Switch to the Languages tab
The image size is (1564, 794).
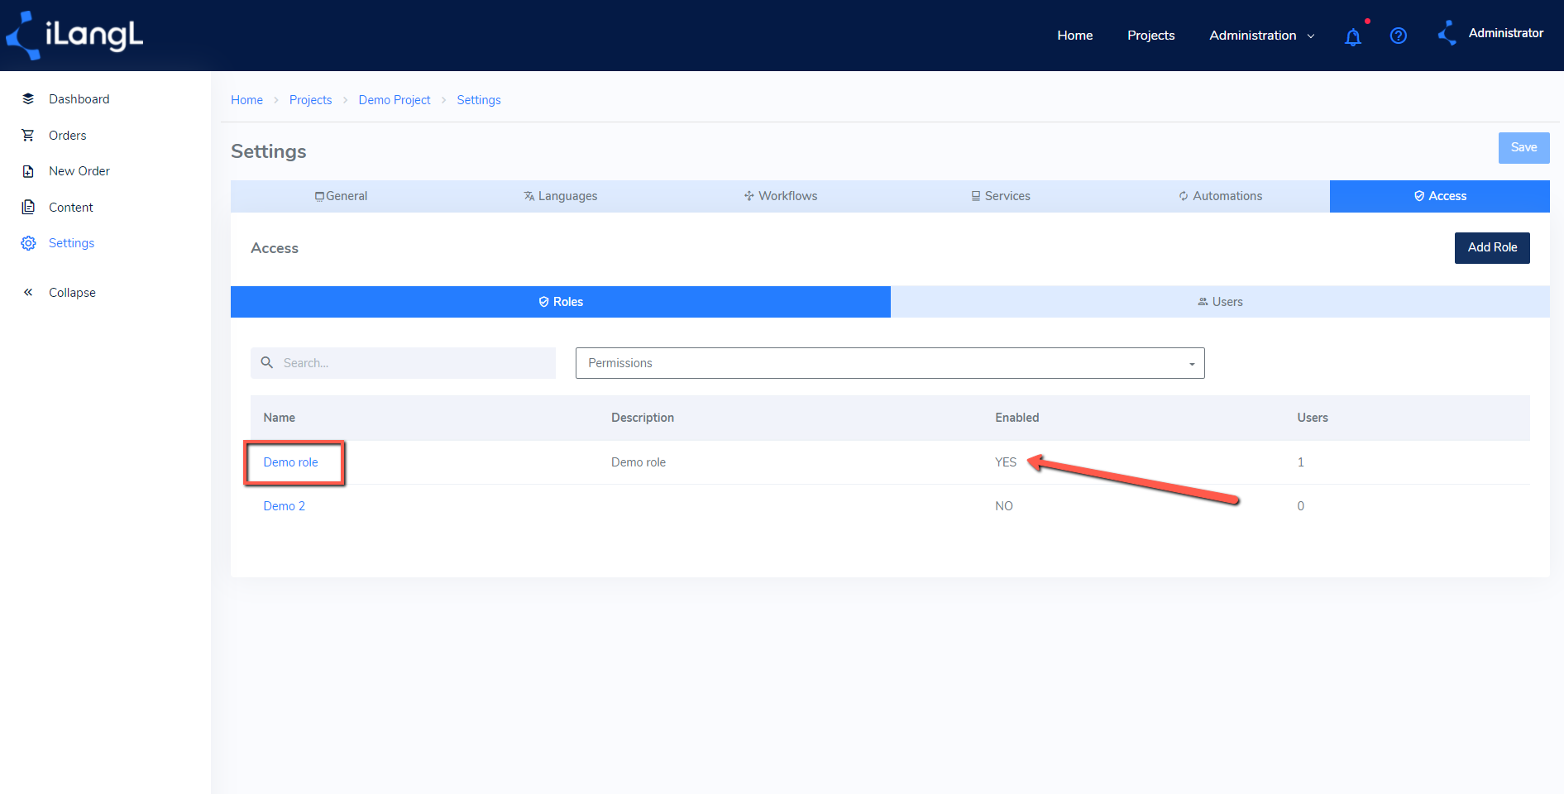click(x=561, y=196)
